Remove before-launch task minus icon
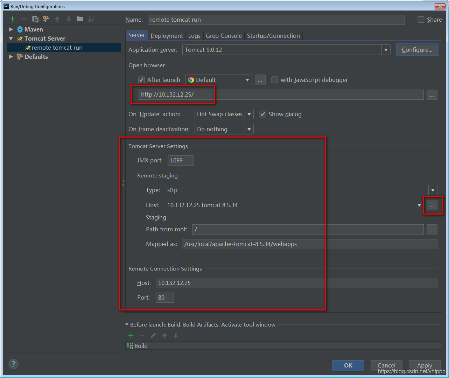 (142, 336)
